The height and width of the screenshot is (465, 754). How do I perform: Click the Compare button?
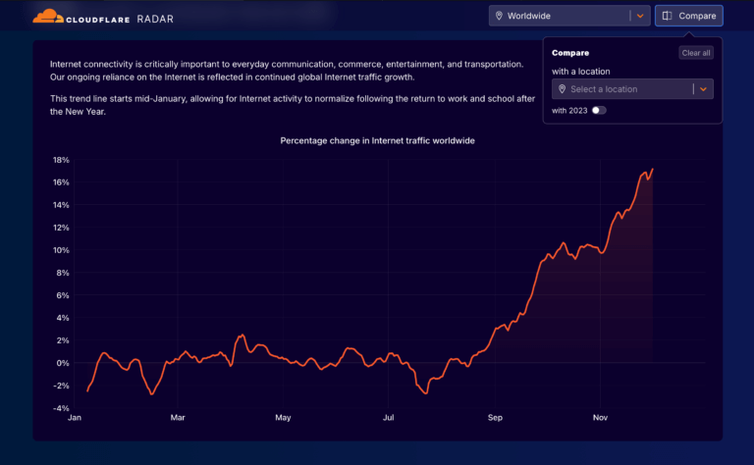tap(688, 16)
